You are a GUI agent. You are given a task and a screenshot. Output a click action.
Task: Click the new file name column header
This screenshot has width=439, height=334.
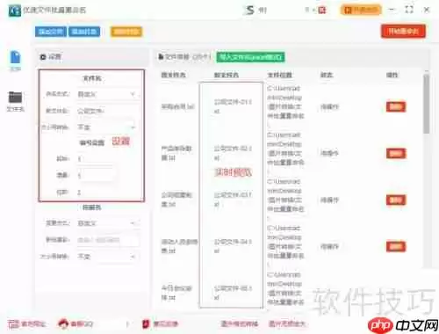tap(227, 75)
